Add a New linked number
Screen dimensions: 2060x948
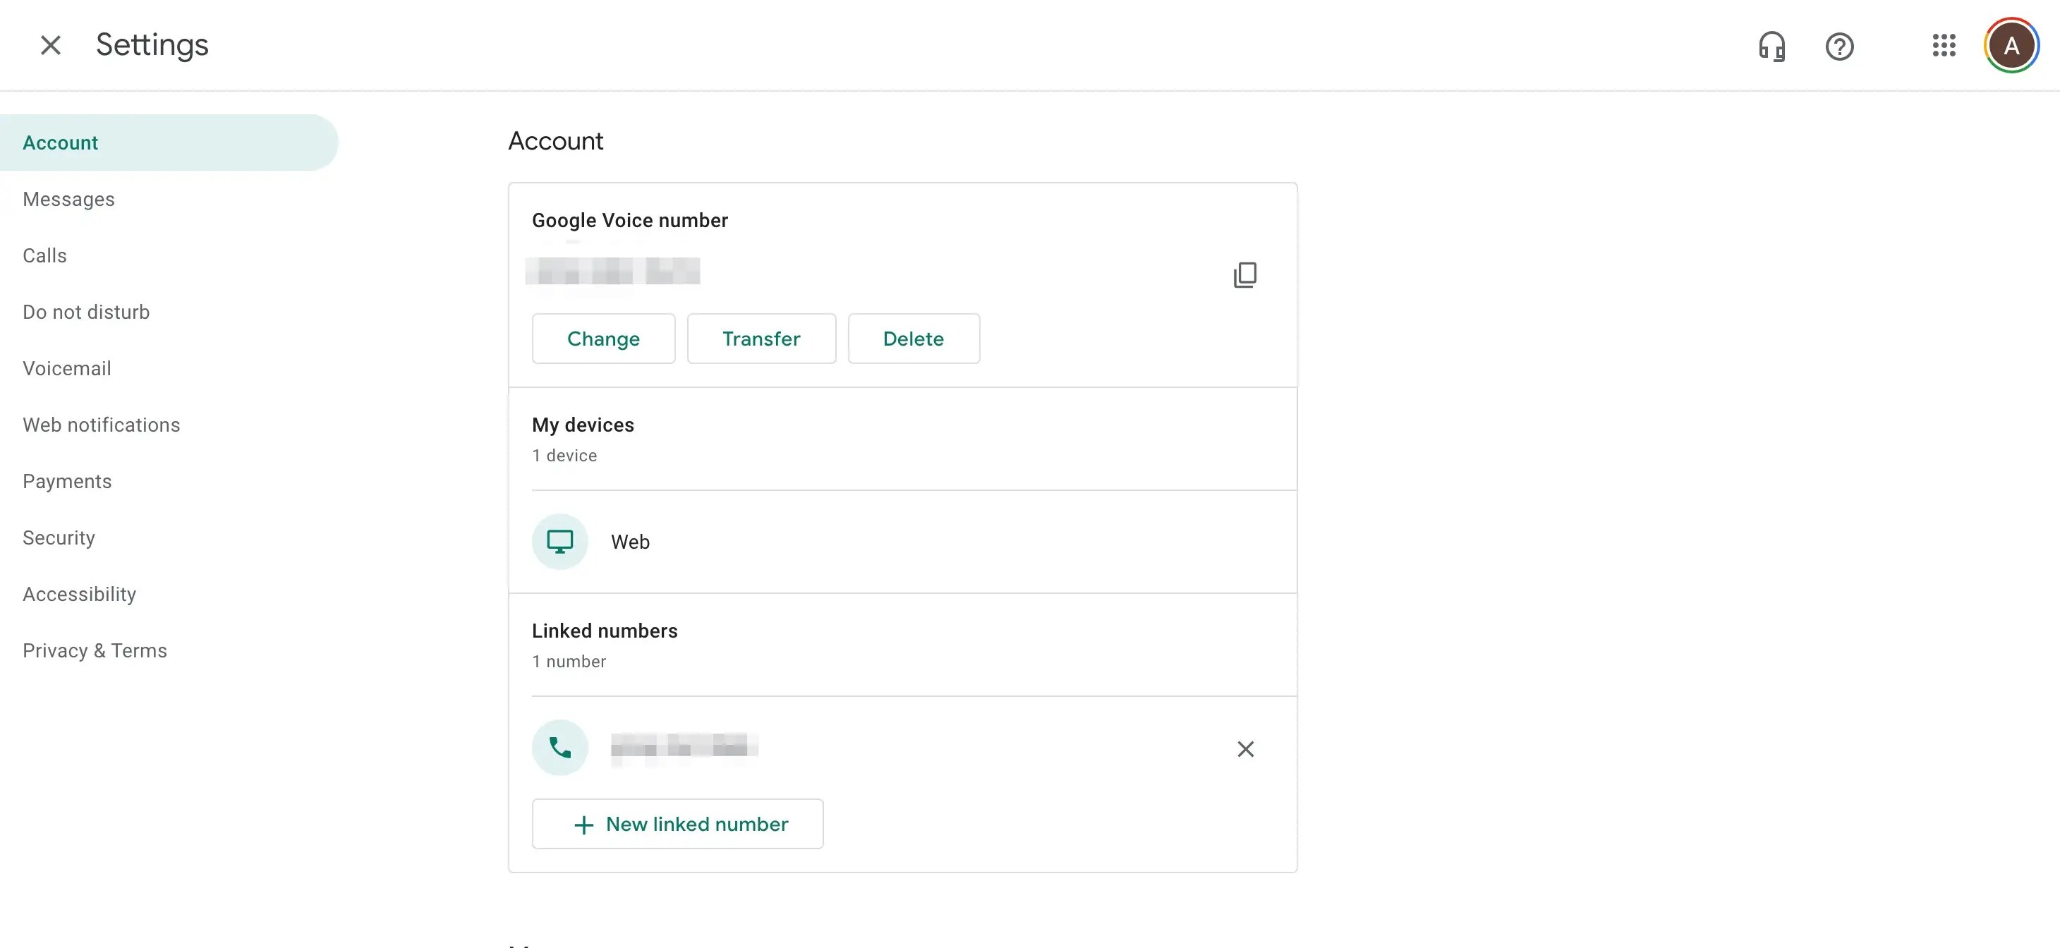(677, 824)
